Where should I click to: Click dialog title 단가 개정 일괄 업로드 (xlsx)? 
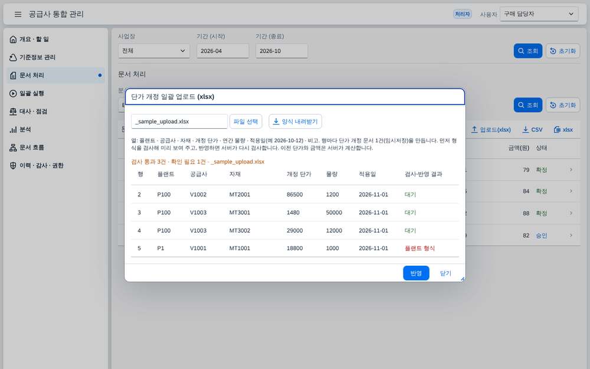(x=173, y=97)
